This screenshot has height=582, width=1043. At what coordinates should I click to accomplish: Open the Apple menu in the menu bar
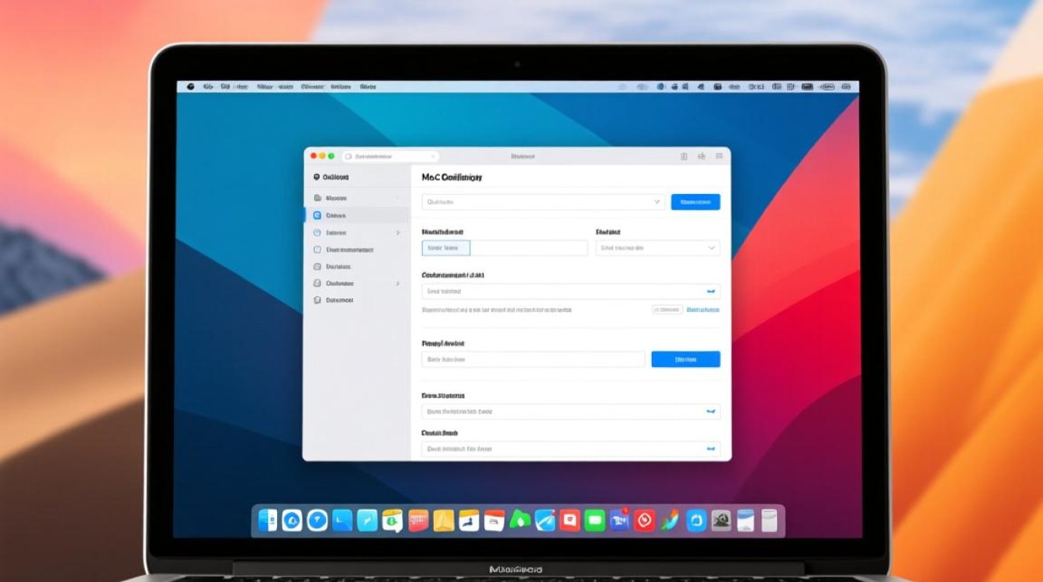(187, 87)
